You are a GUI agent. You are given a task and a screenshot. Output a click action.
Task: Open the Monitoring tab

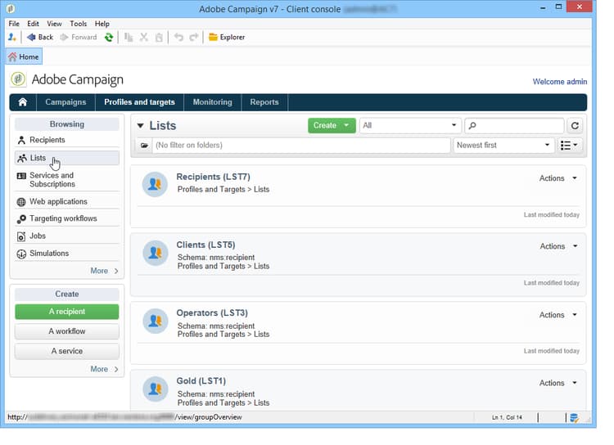pyautogui.click(x=212, y=102)
